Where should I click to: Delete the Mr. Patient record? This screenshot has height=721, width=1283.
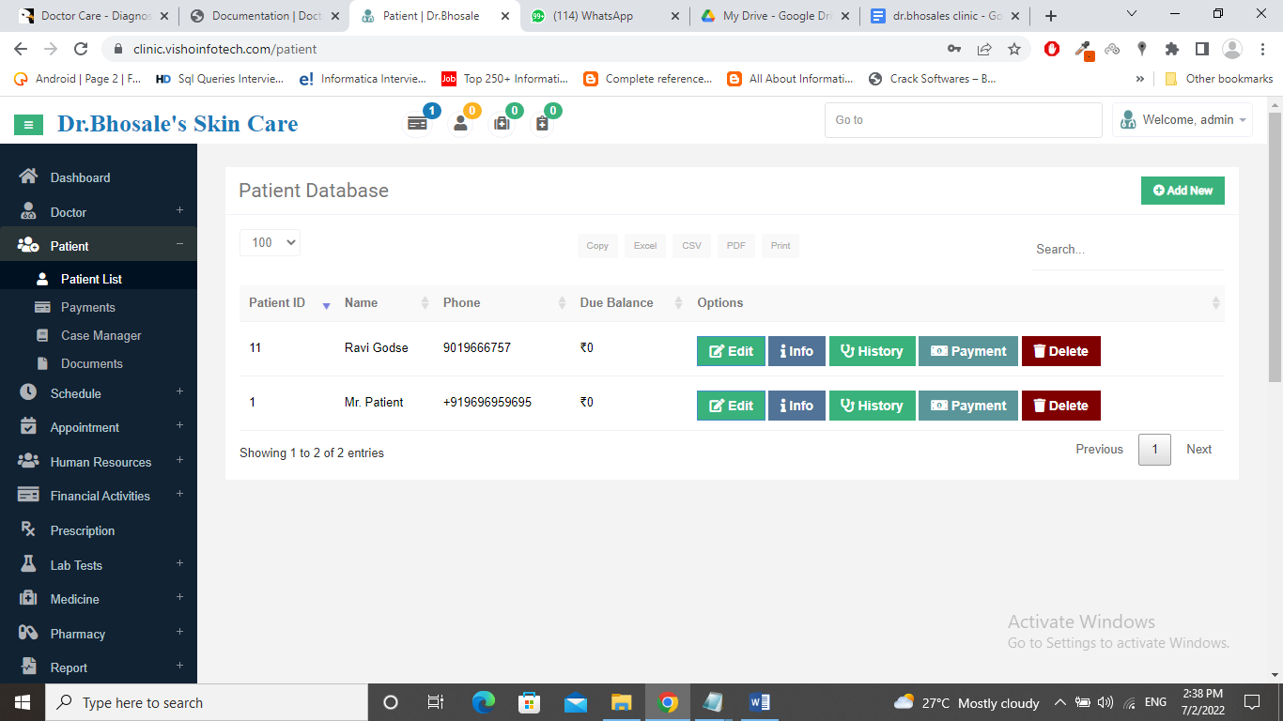[x=1060, y=406]
